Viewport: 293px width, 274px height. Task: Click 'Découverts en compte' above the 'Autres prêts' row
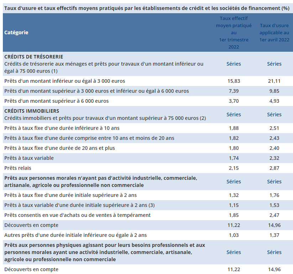pos(31,225)
